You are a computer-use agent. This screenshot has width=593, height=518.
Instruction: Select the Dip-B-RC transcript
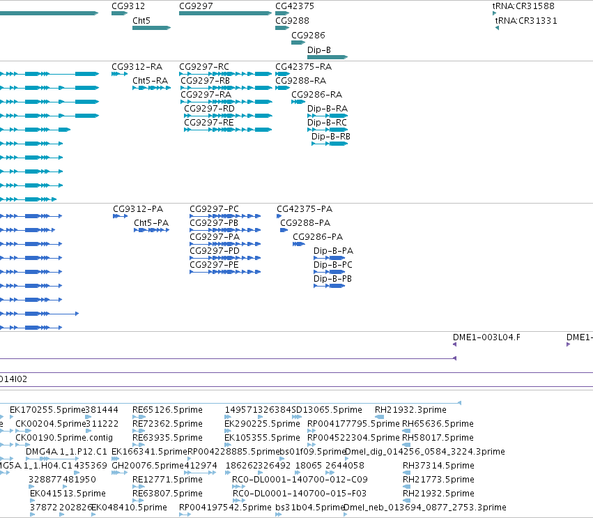point(328,130)
